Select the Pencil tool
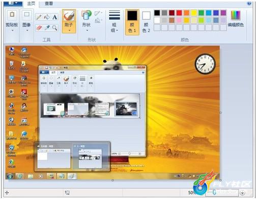The height and width of the screenshot is (199, 256). (39, 17)
